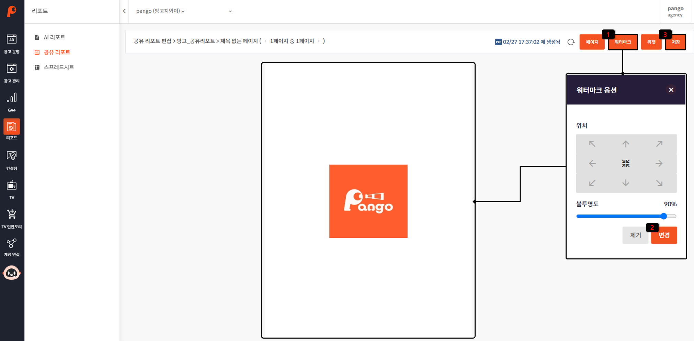Set watermark position to top-right
Screen dimensions: 694x341
tap(659, 144)
